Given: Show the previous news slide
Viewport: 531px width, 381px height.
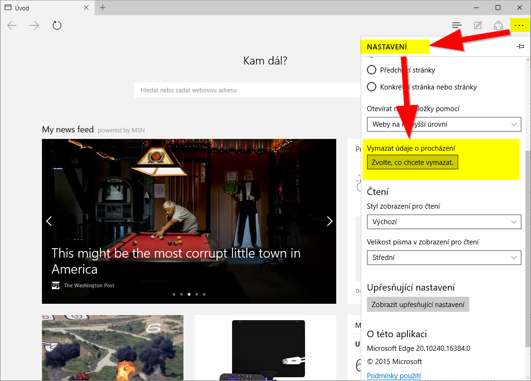Looking at the screenshot, I should pyautogui.click(x=49, y=221).
